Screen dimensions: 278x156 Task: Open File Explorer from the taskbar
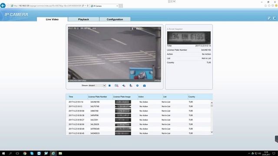point(60,153)
